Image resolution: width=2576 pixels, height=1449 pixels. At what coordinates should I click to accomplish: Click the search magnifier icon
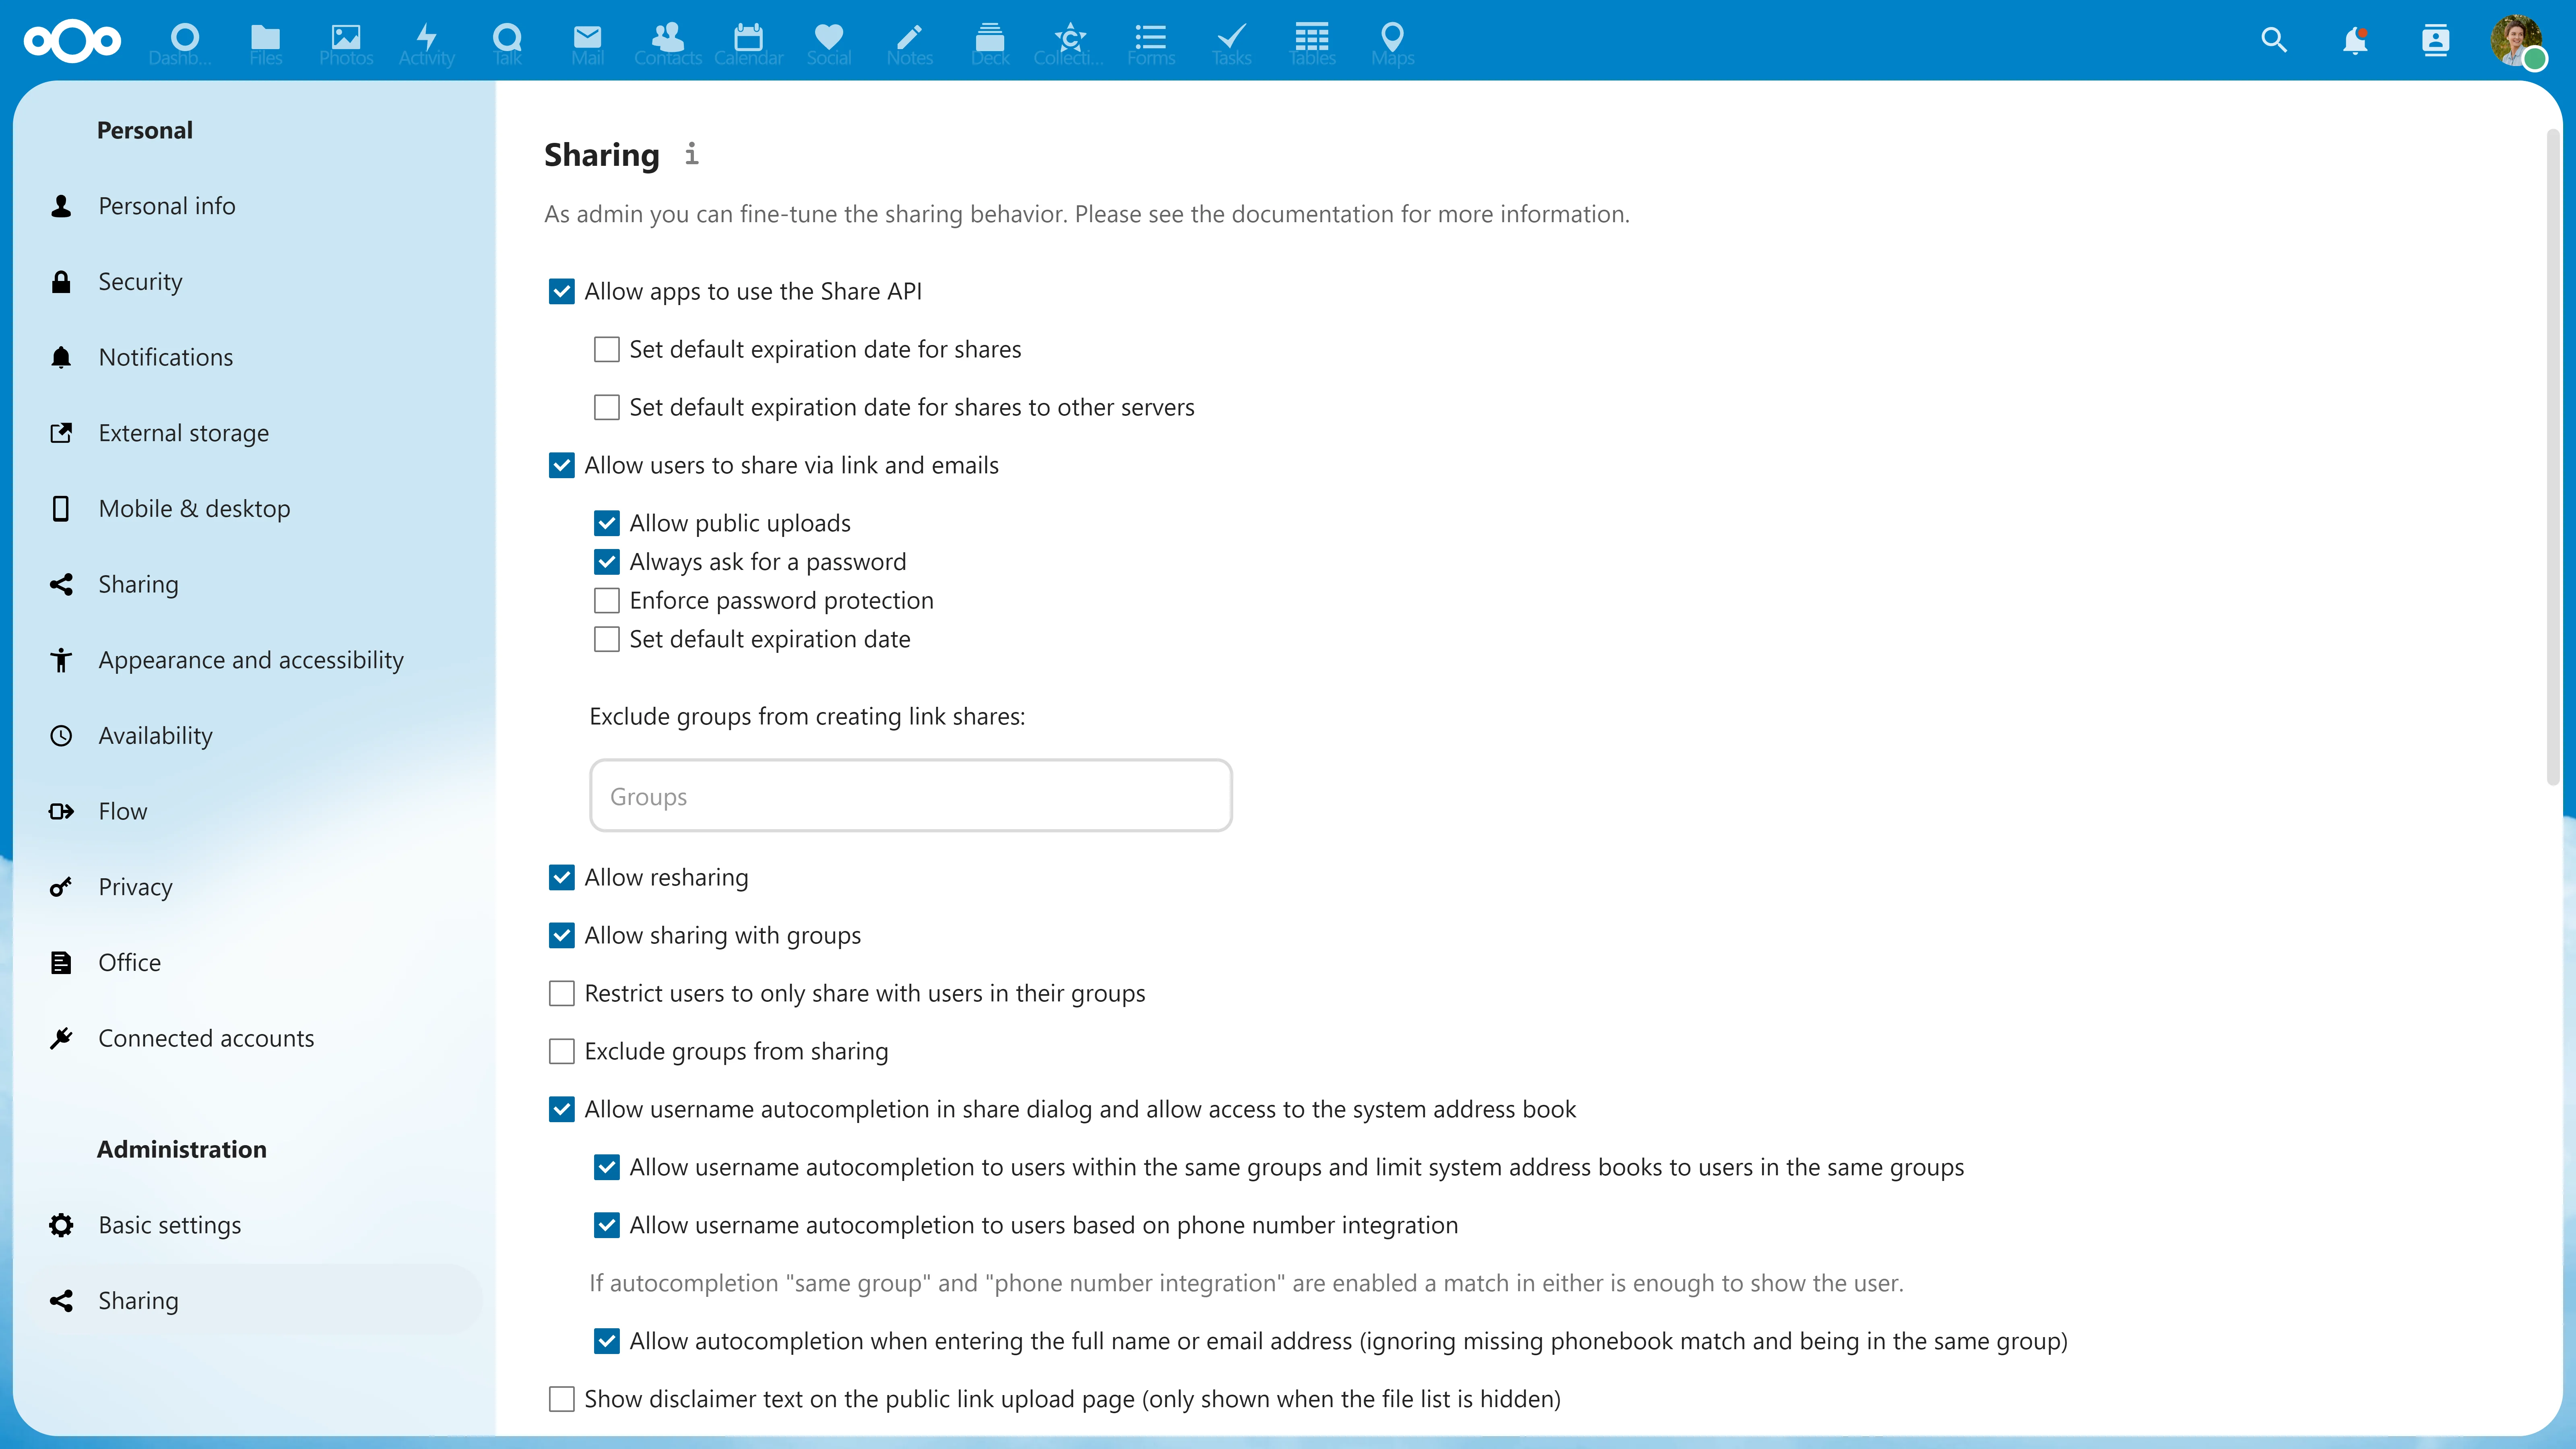2274,40
